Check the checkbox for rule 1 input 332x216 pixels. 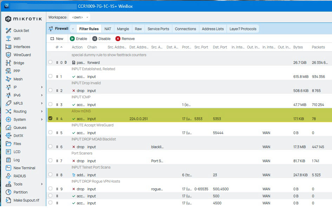coord(51,76)
